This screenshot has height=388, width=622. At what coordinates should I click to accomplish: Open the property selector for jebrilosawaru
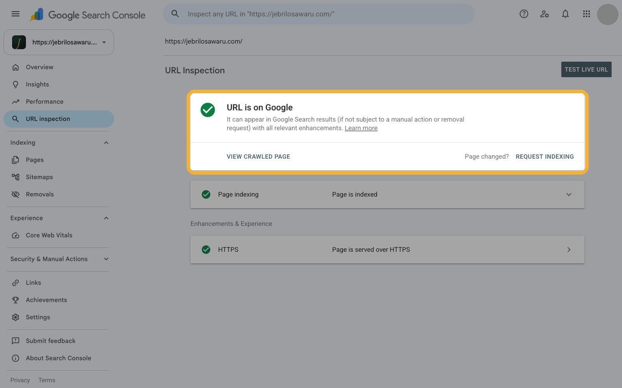59,42
